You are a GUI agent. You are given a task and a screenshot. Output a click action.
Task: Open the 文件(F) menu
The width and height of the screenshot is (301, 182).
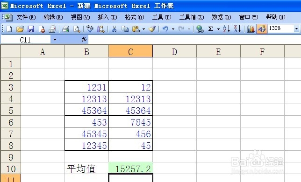point(26,17)
